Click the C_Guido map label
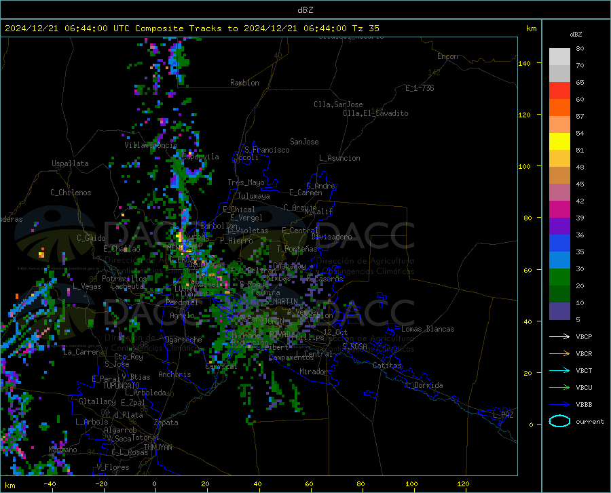The height and width of the screenshot is (493, 611). pos(91,238)
